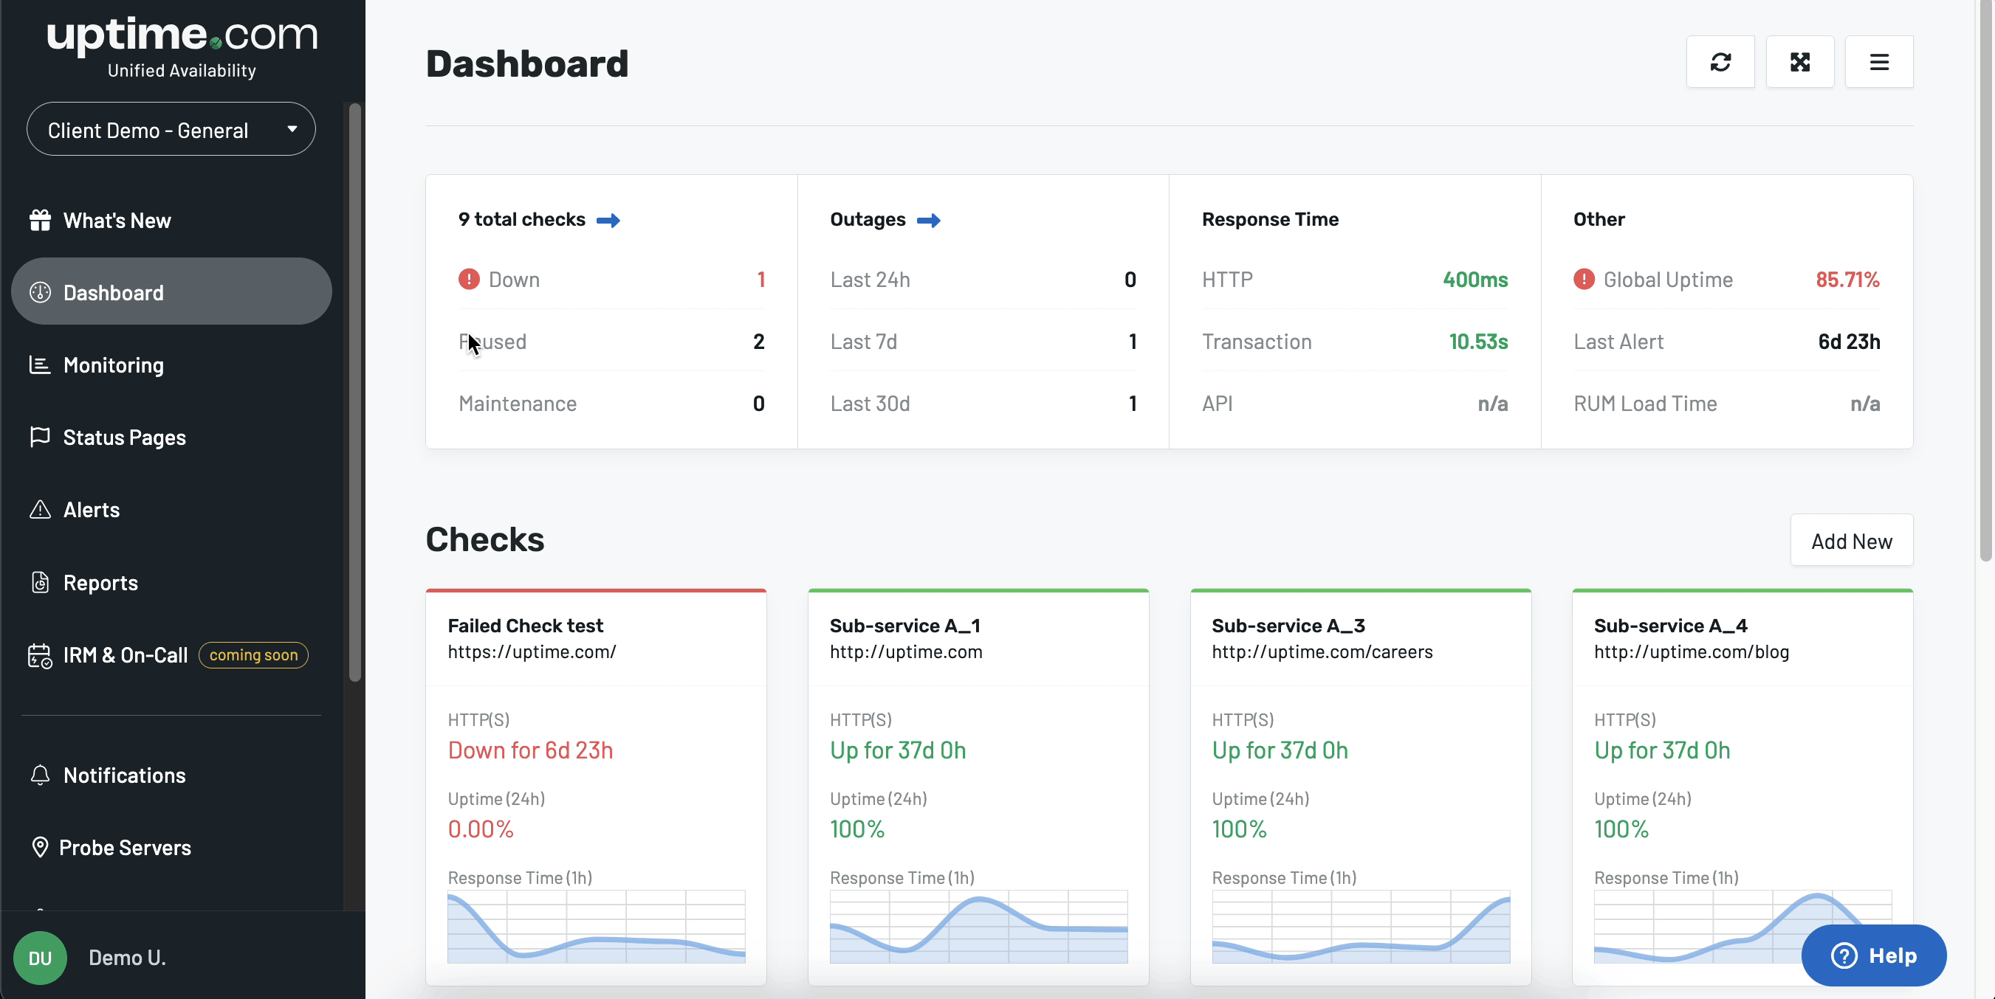Click the IRM & On-Call calendar icon
The width and height of the screenshot is (1995, 999).
[41, 655]
